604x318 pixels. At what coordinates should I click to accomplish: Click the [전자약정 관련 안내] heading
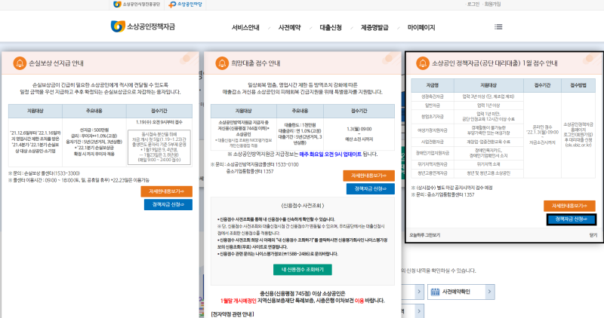click(x=233, y=314)
